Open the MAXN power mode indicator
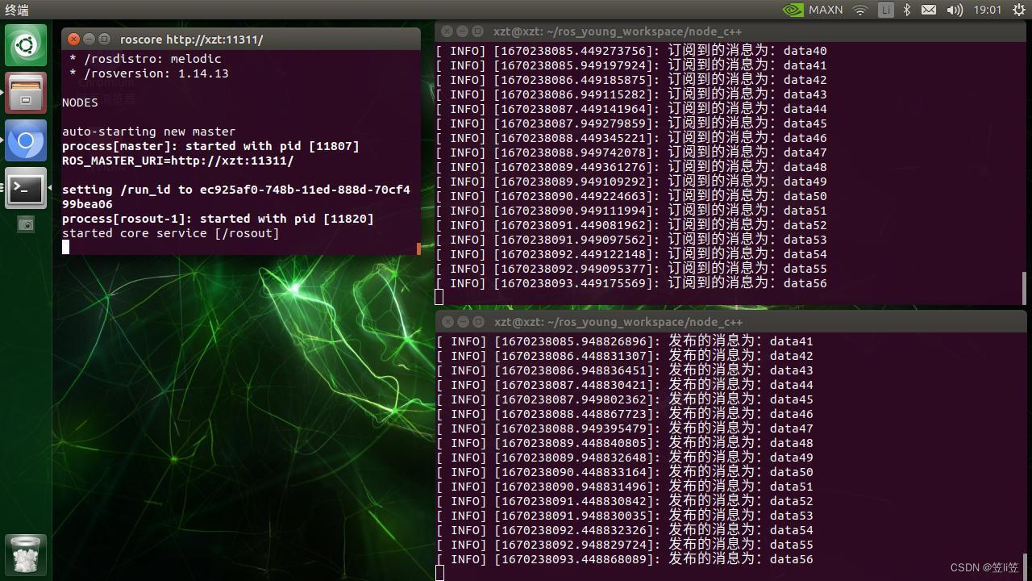The width and height of the screenshot is (1032, 581). pyautogui.click(x=826, y=10)
